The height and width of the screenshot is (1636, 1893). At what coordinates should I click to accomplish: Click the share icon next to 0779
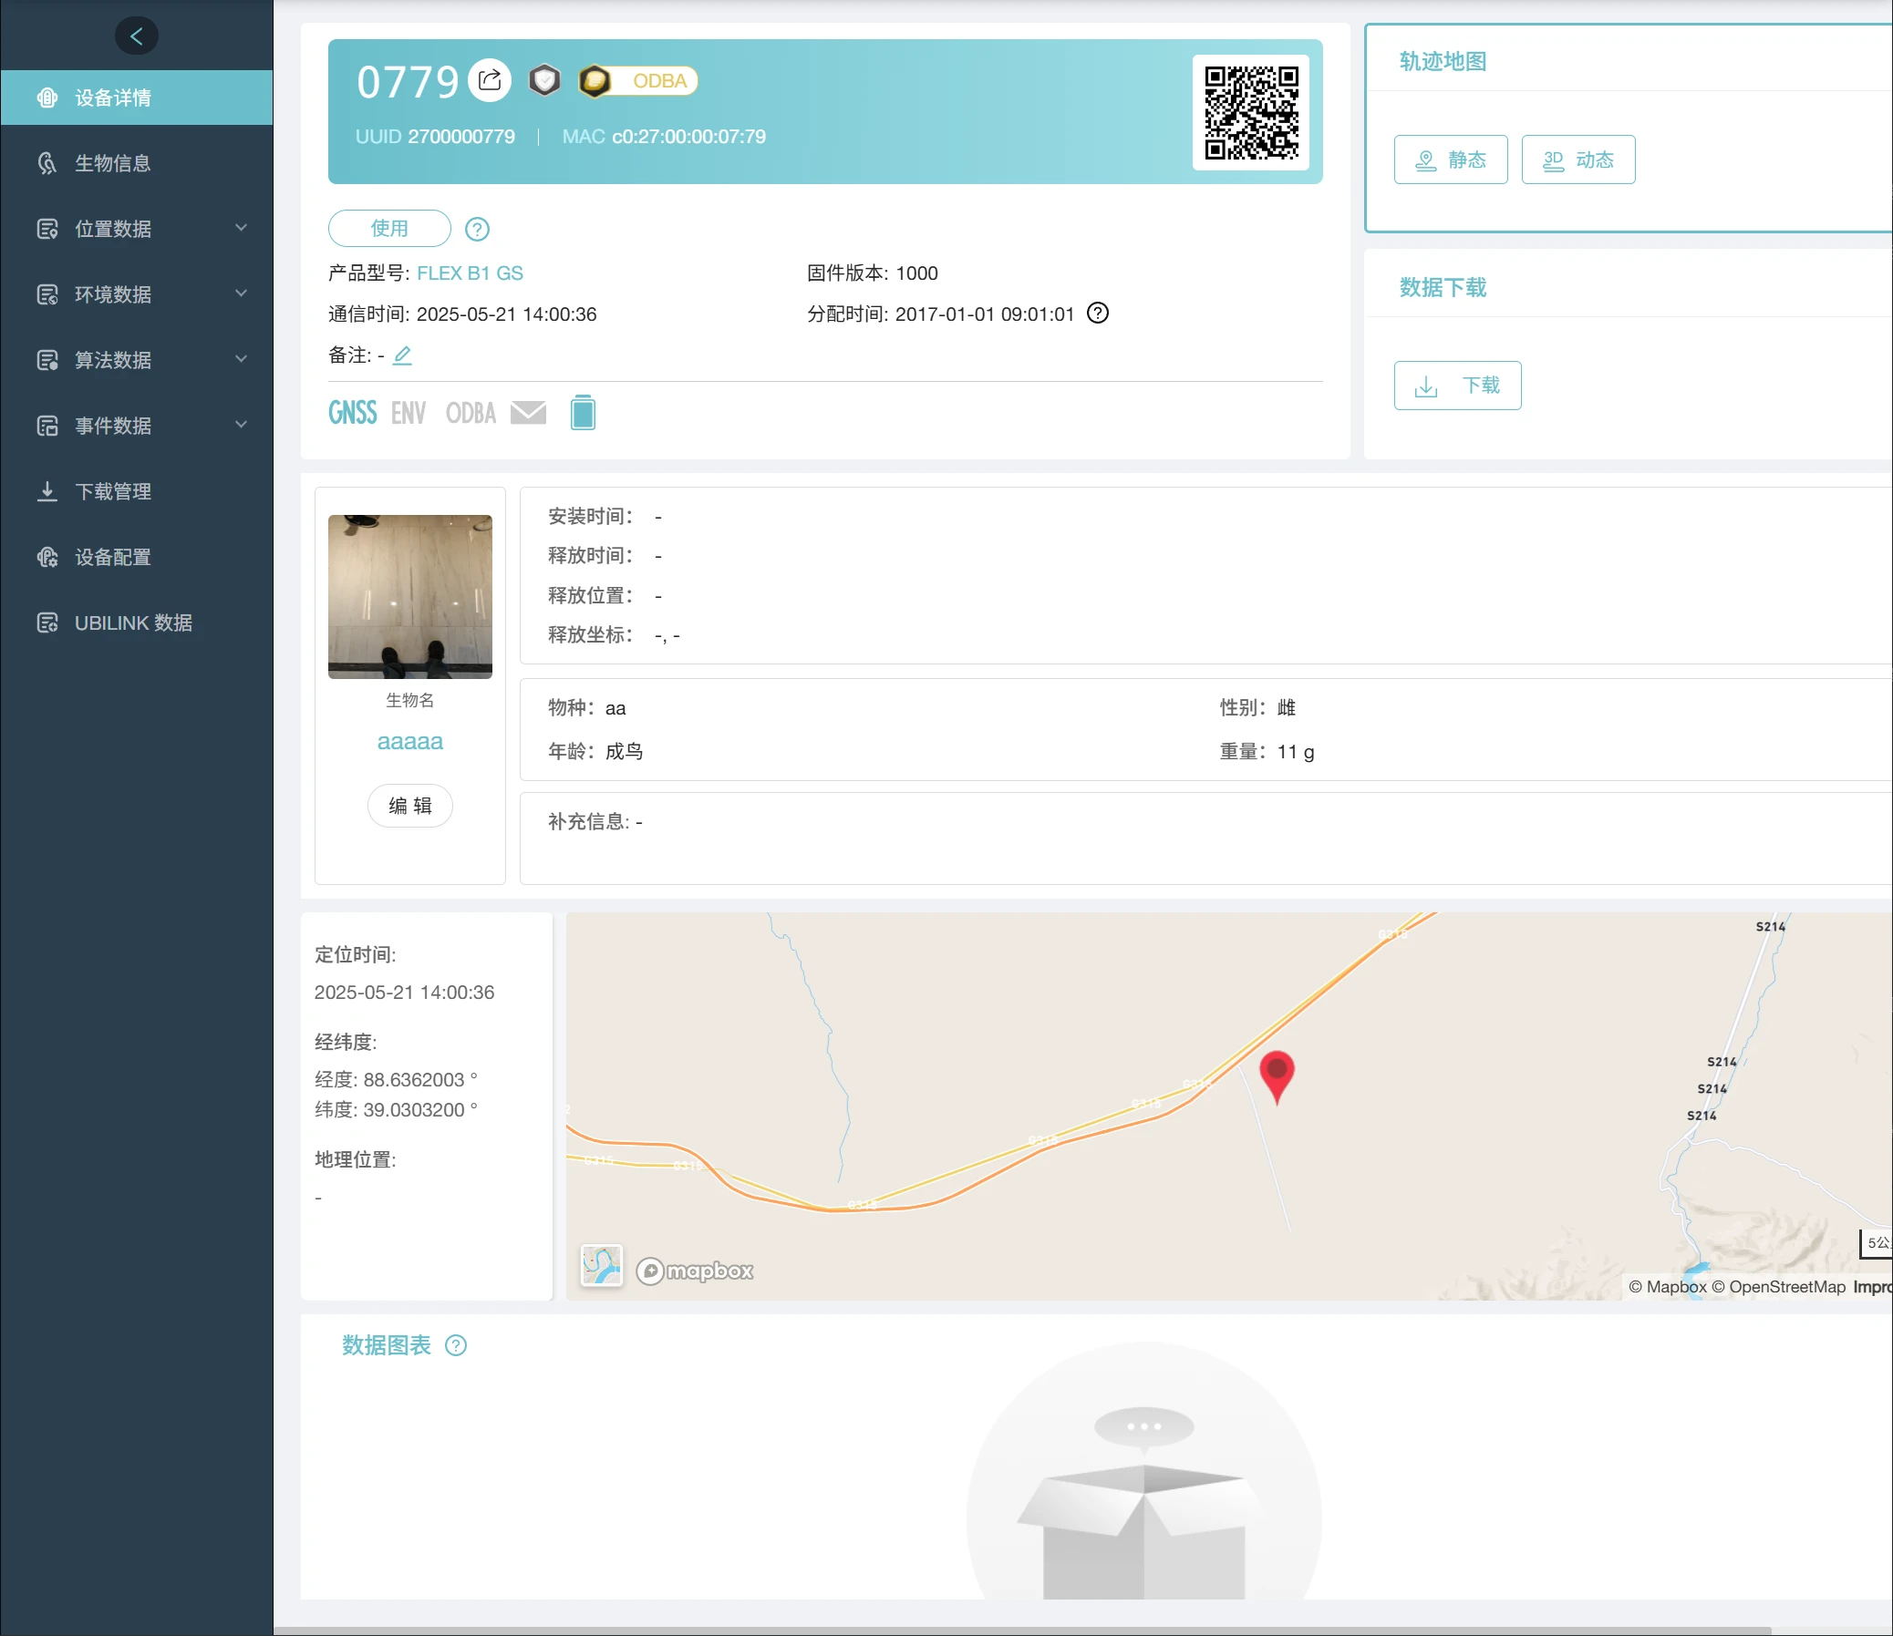pos(490,80)
